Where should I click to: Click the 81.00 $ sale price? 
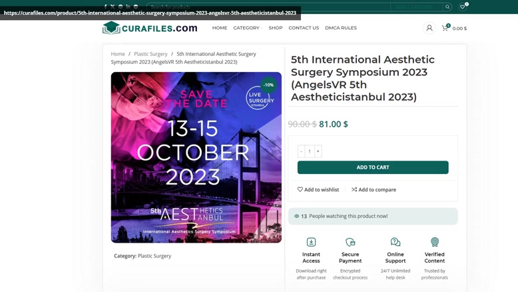334,124
